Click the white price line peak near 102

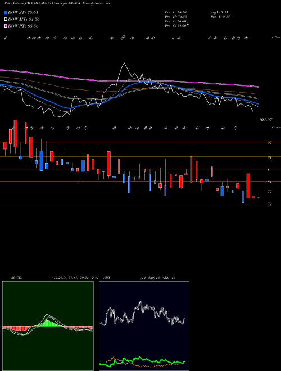tap(124, 64)
